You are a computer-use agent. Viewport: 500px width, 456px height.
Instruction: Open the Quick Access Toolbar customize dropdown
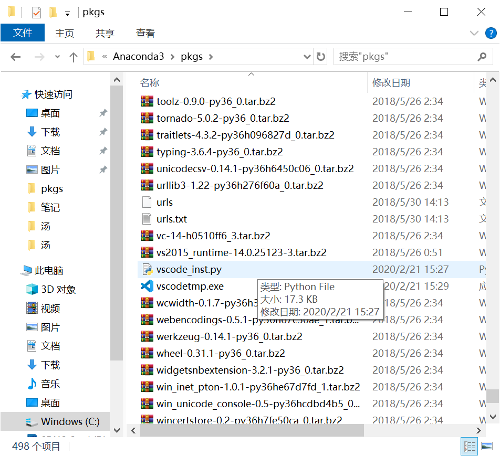pos(67,14)
